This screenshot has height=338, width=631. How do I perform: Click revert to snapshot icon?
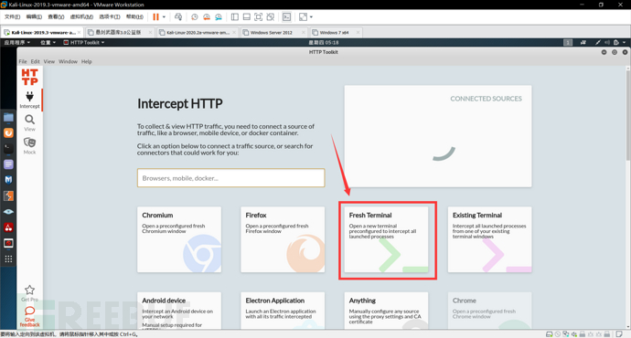point(207,16)
